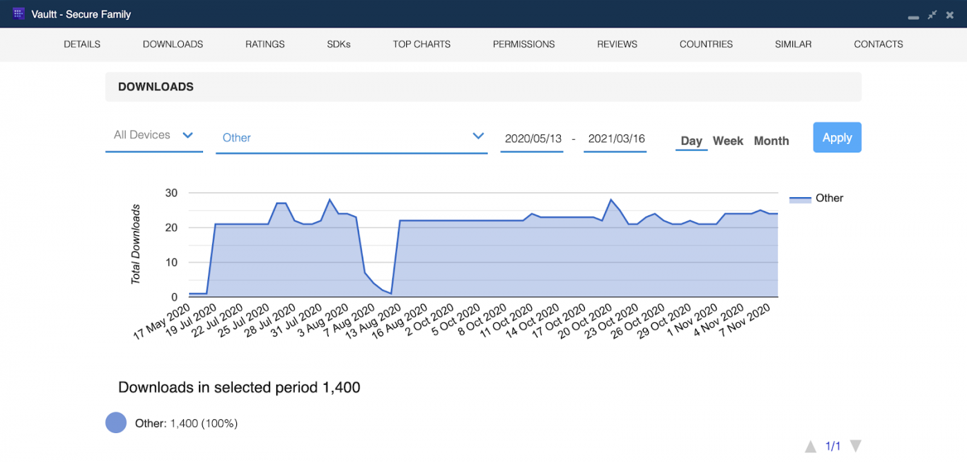The image size is (967, 462).
Task: Open the SIMILAR tab
Action: click(x=793, y=44)
